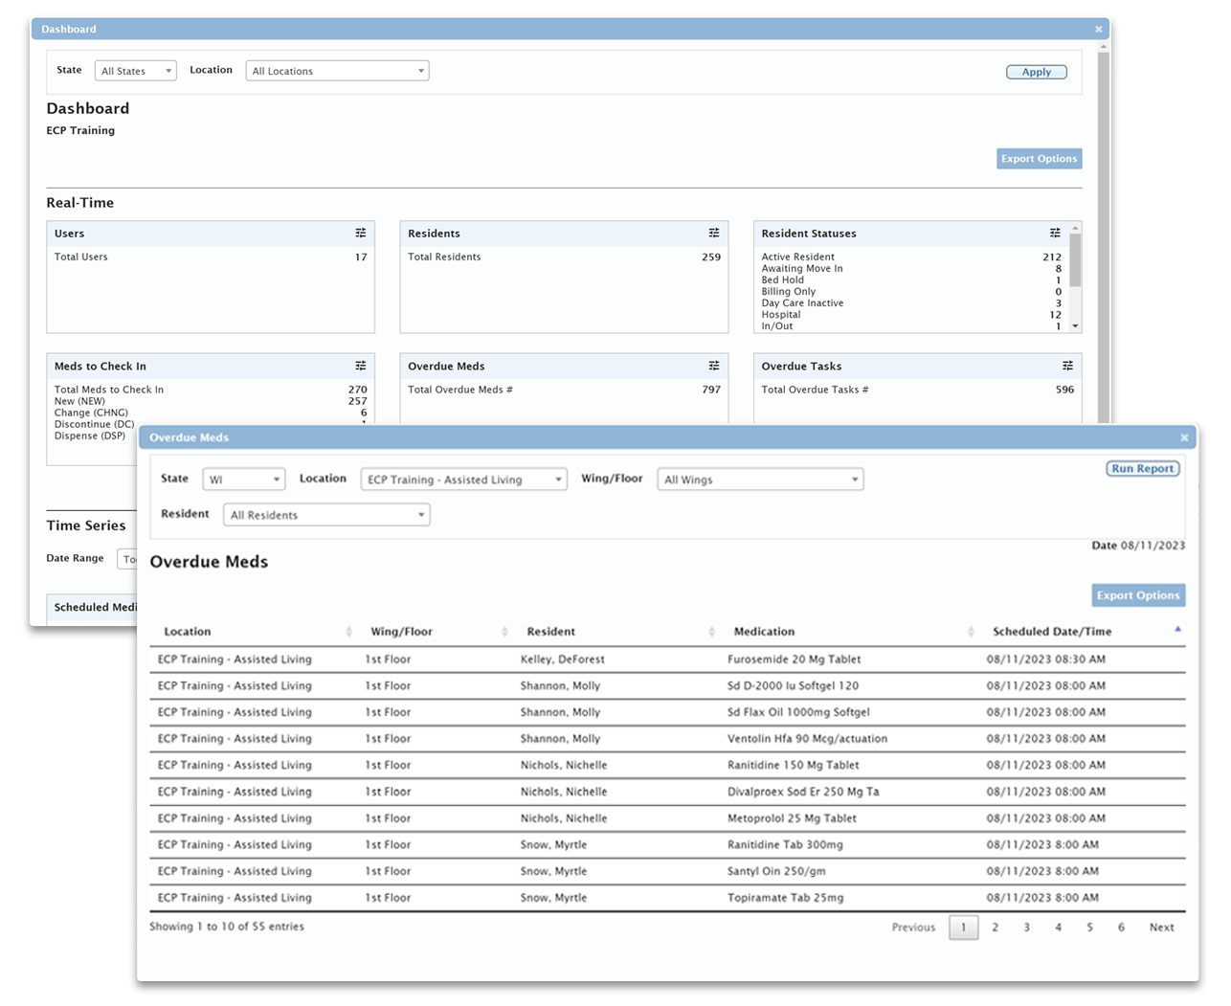
Task: Toggle sorting on the Location column
Action: pyautogui.click(x=347, y=632)
